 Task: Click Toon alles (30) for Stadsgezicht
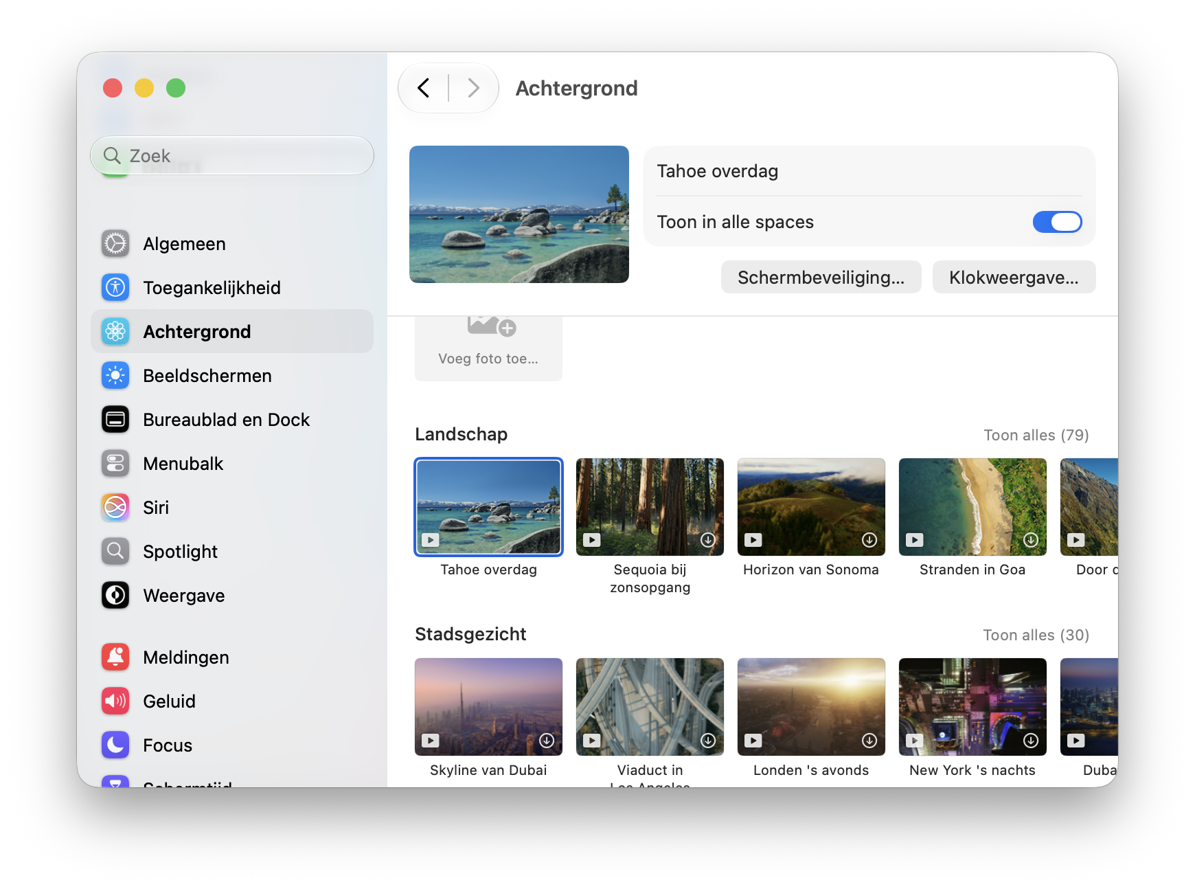coord(1036,635)
